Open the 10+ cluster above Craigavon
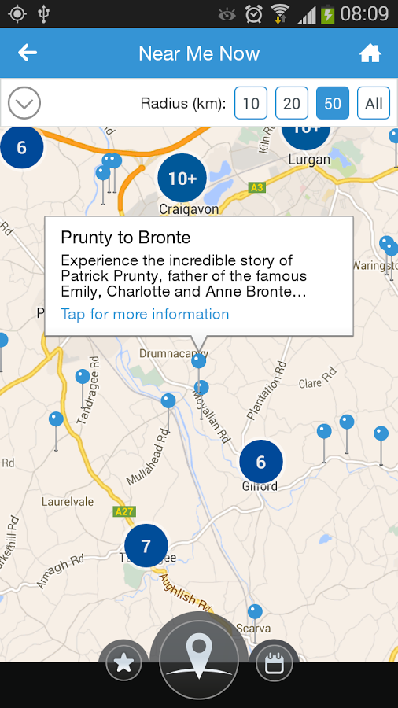The width and height of the screenshot is (398, 708). pyautogui.click(x=182, y=178)
